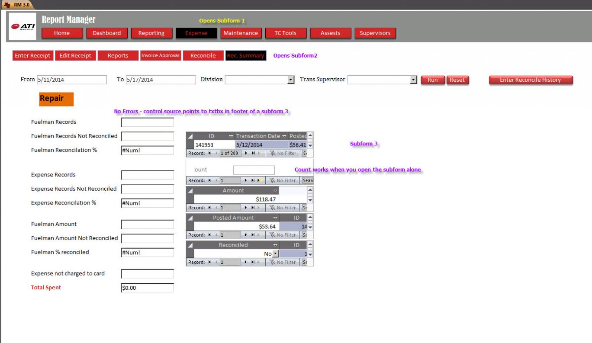Open the TC Tools tab
592x343 pixels.
pos(286,33)
